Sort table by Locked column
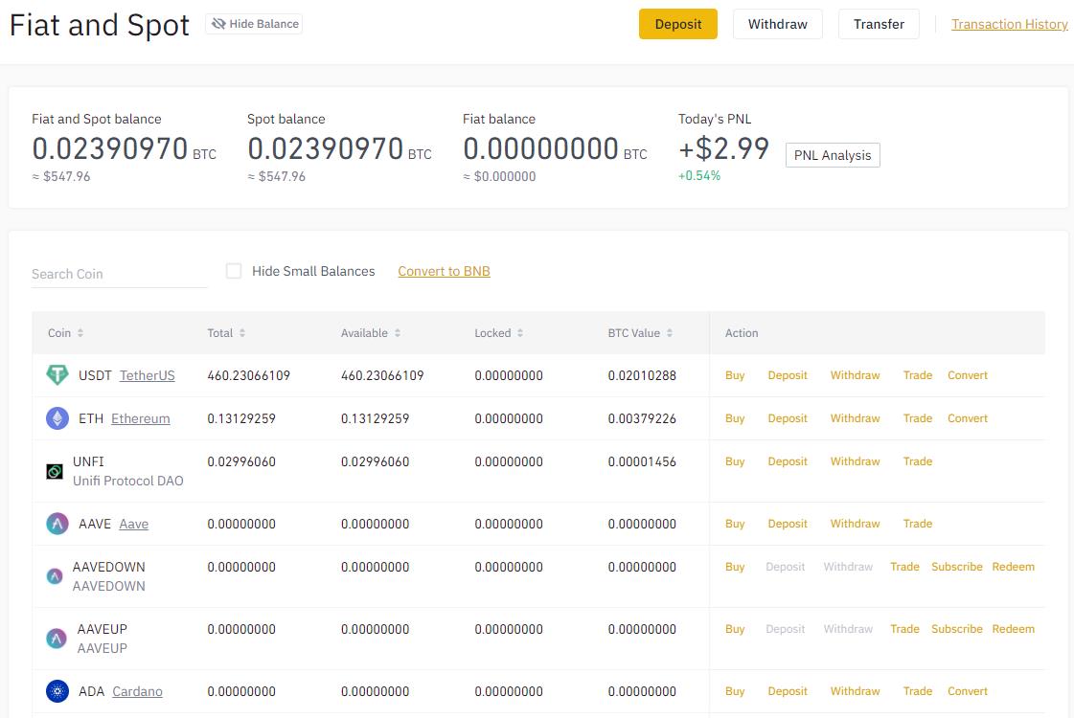 pos(498,333)
